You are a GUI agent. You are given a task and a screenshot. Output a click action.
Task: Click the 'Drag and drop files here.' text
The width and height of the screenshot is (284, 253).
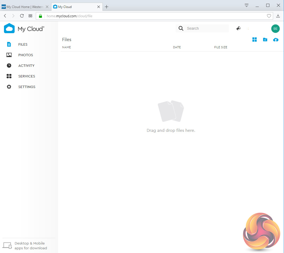point(171,130)
